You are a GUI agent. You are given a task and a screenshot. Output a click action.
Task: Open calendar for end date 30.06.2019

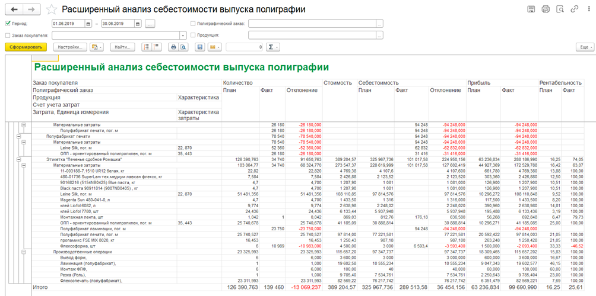tap(138, 24)
